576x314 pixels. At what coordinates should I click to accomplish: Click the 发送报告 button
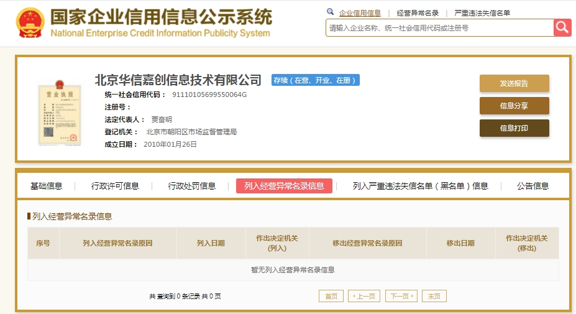[514, 83]
